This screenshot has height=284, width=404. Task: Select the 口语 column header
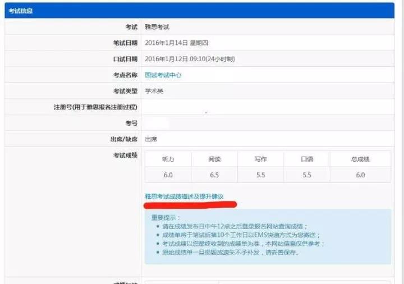click(306, 159)
